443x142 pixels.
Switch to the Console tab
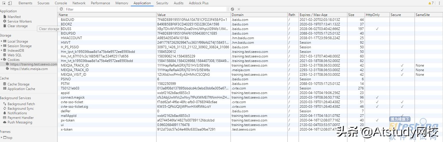click(x=61, y=3)
